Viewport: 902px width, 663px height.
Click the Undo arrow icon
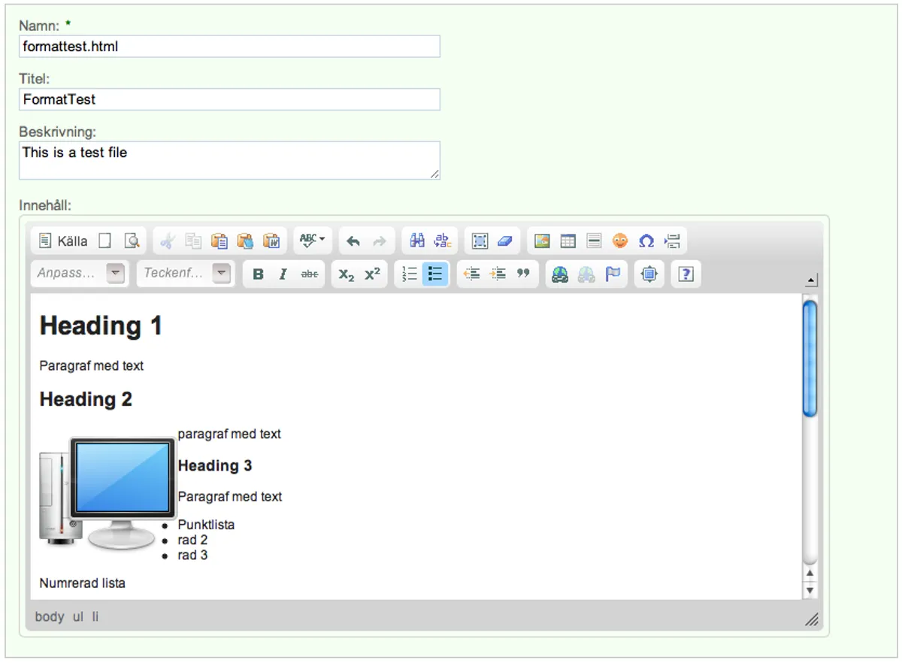[x=353, y=241]
